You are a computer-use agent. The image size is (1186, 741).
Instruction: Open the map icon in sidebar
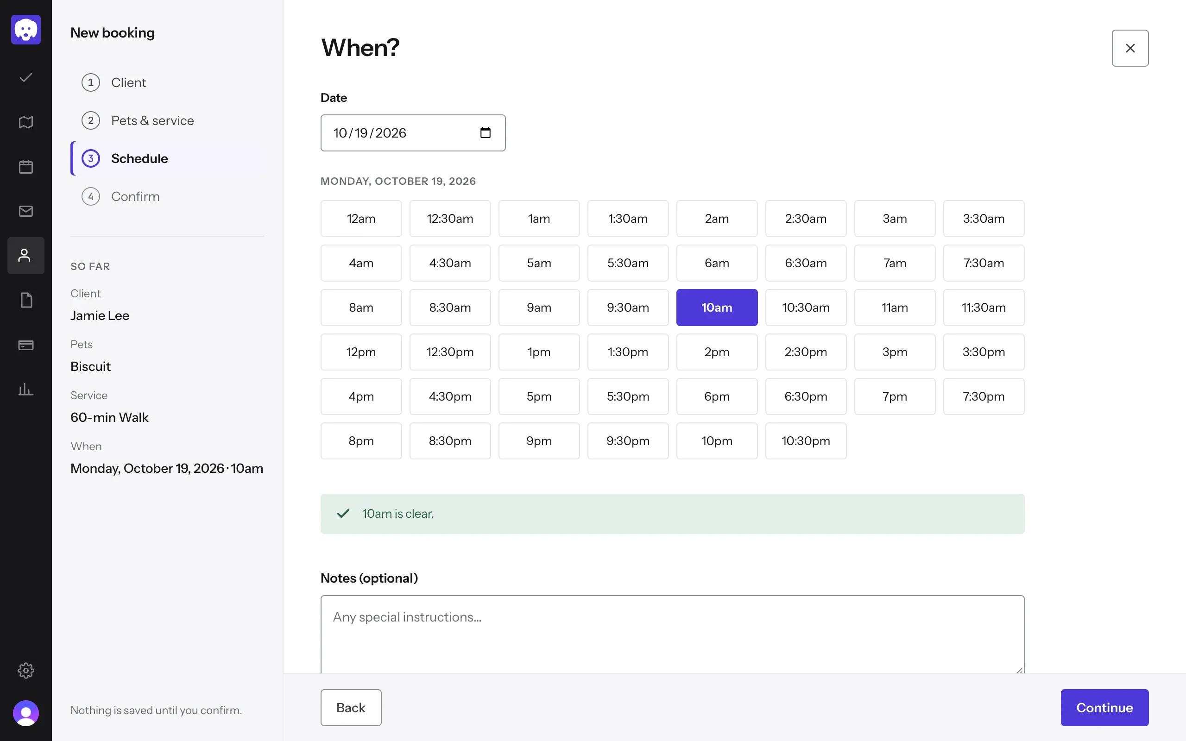pyautogui.click(x=26, y=122)
